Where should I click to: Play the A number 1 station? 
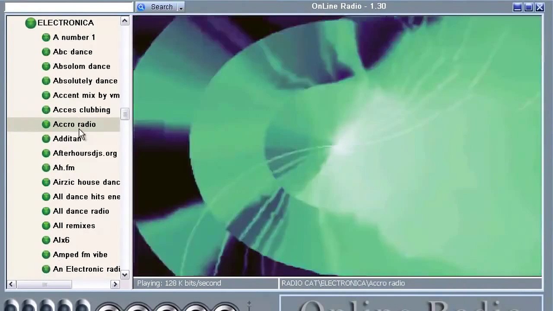click(x=74, y=38)
